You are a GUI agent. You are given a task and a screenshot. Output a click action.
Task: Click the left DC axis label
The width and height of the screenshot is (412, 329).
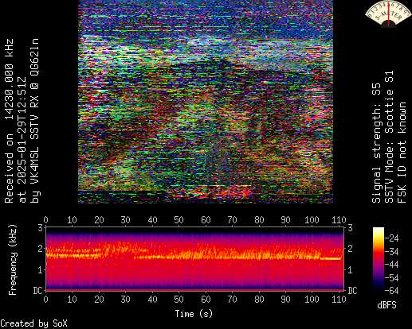tap(37, 291)
